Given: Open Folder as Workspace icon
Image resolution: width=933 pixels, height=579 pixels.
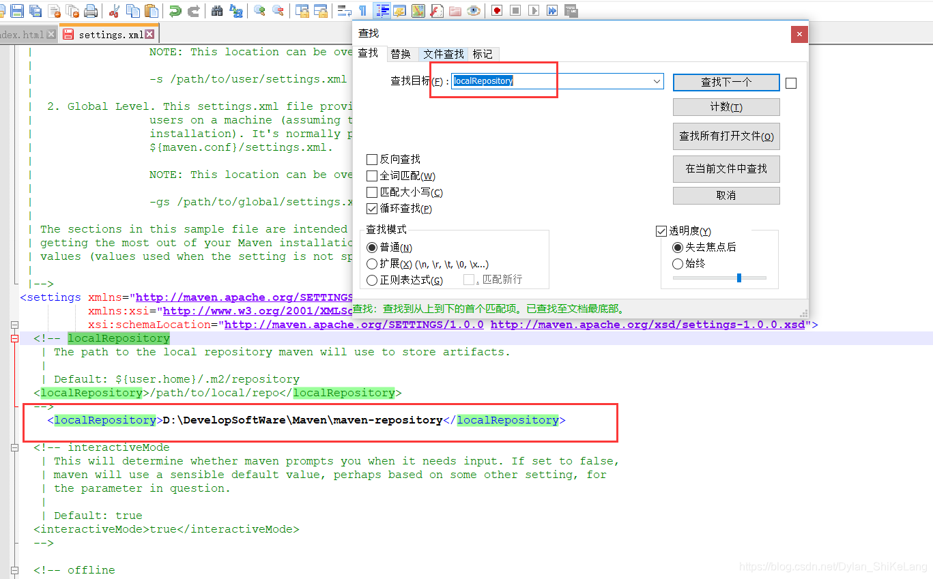Looking at the screenshot, I should click(455, 11).
